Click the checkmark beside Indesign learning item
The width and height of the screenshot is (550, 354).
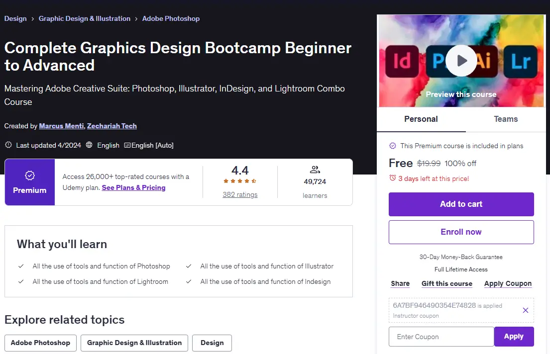pos(189,281)
